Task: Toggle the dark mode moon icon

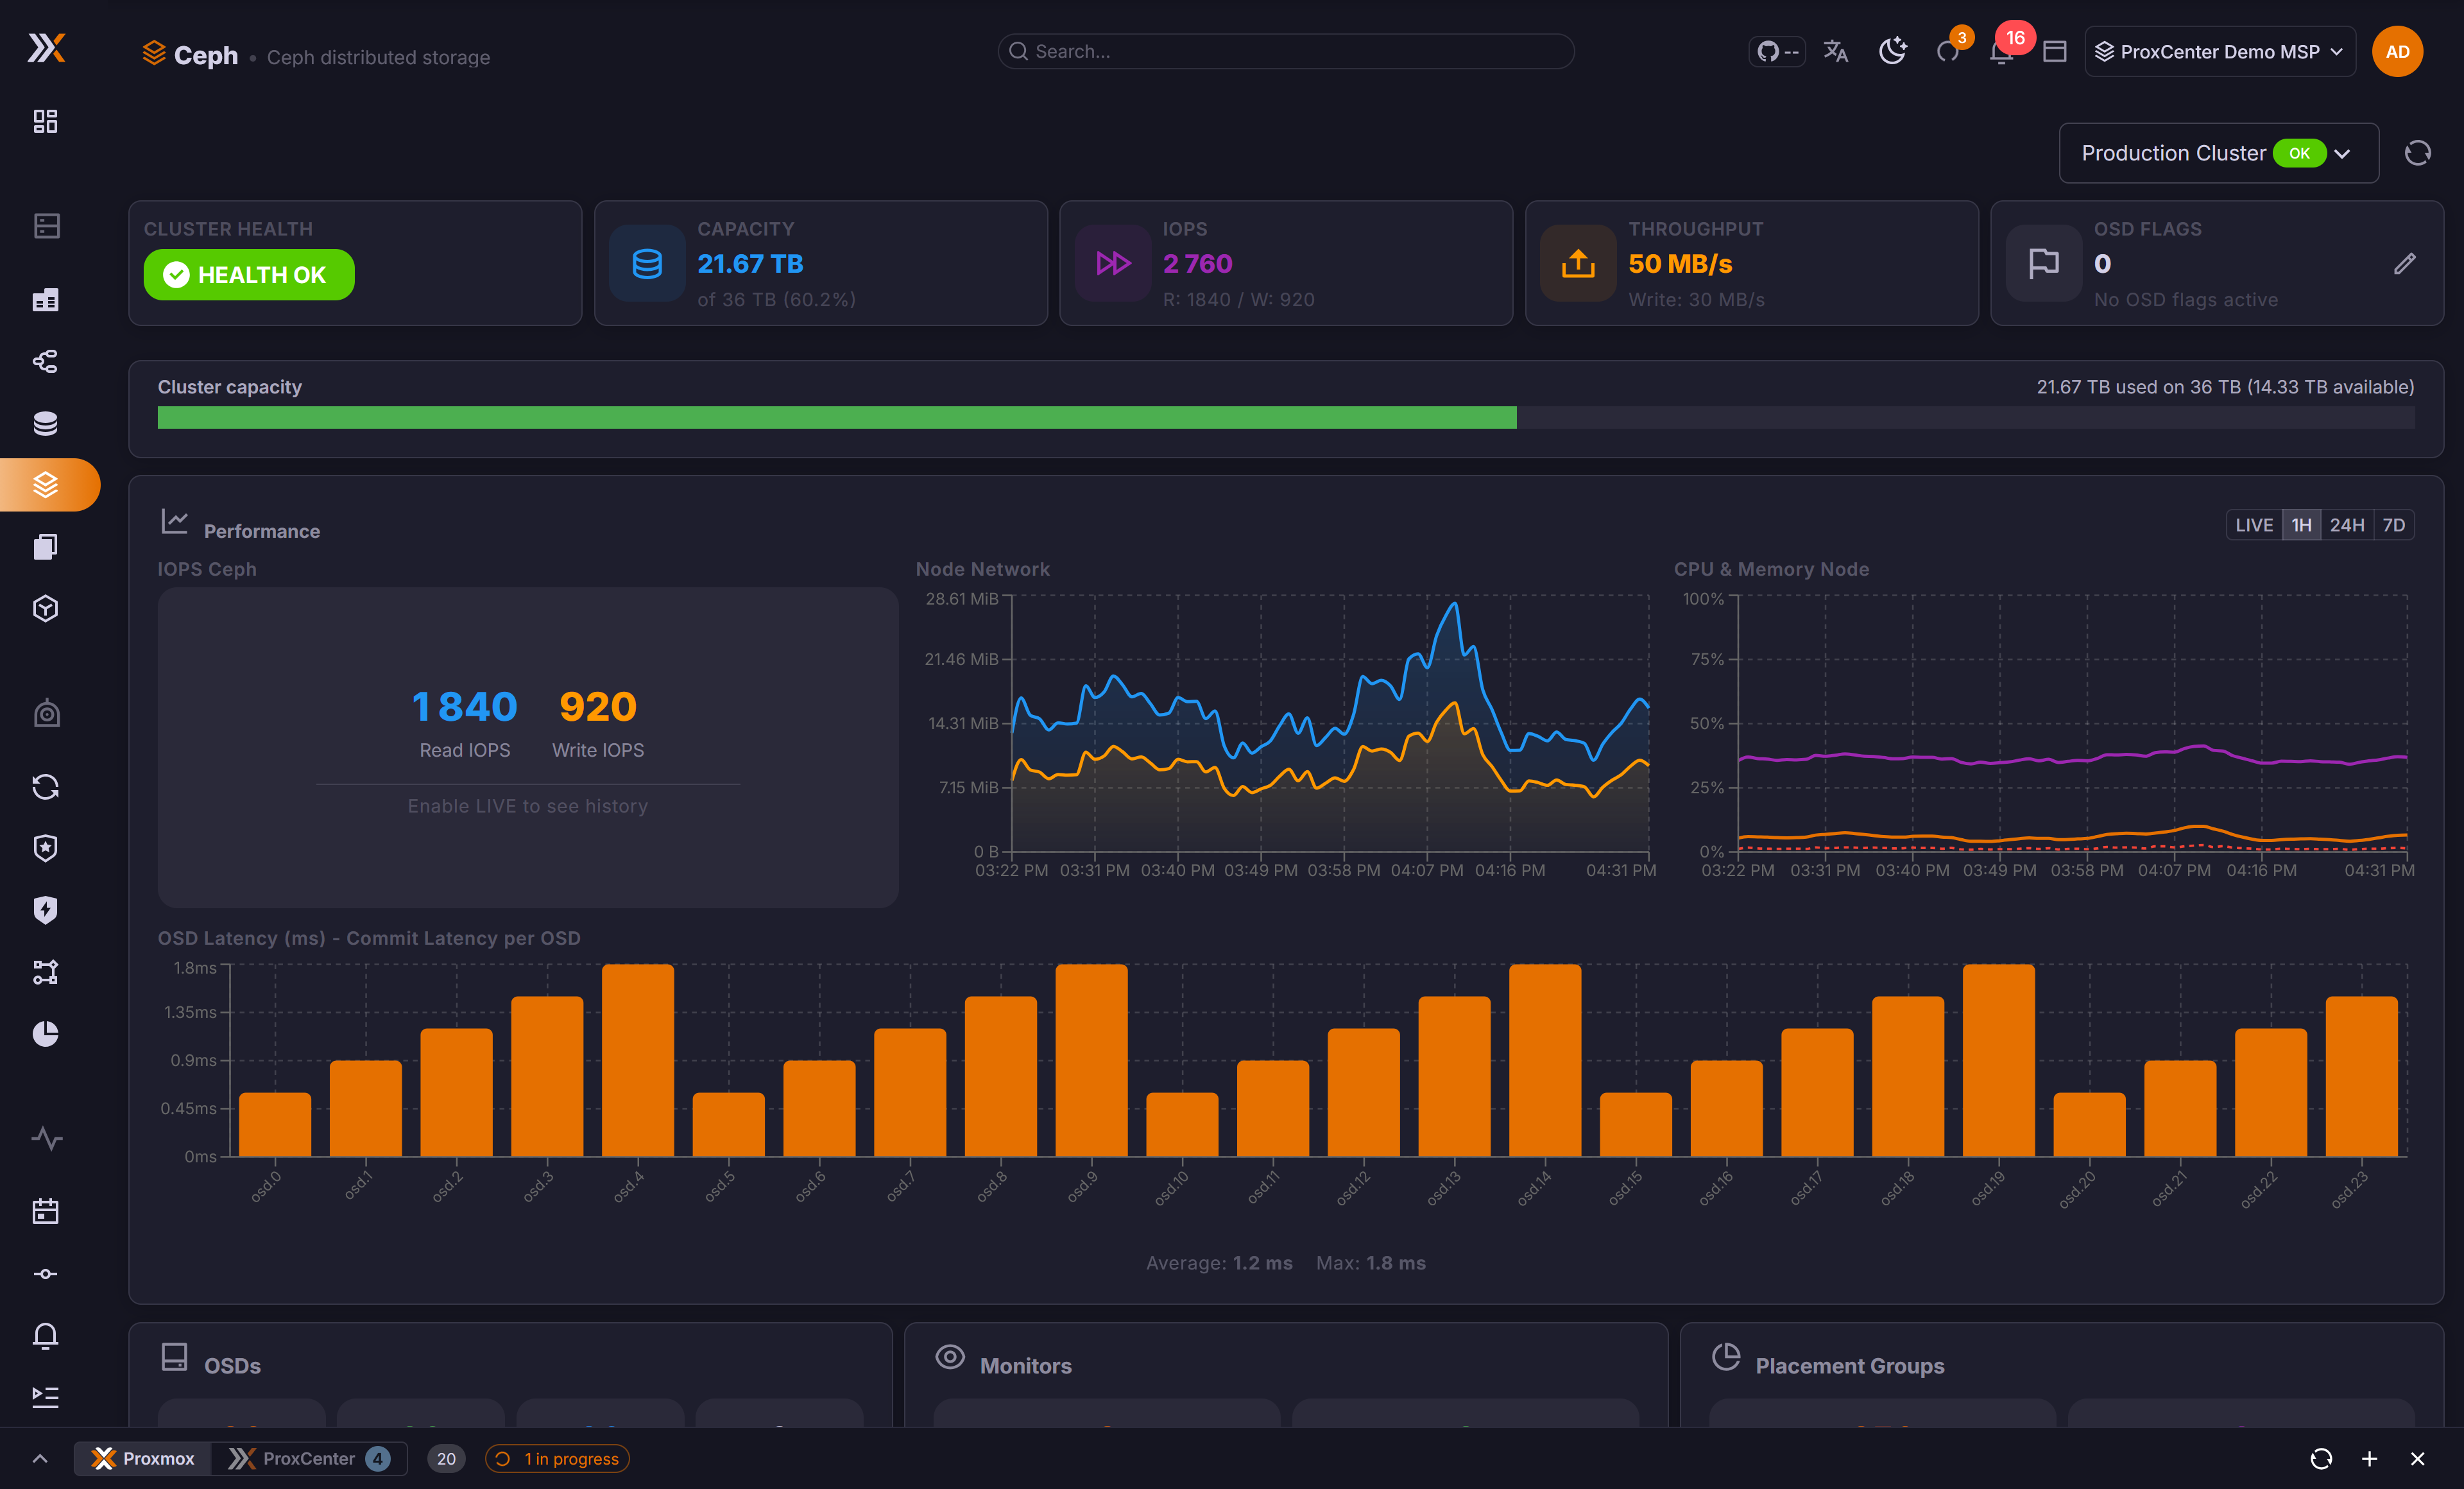Action: pyautogui.click(x=1893, y=51)
